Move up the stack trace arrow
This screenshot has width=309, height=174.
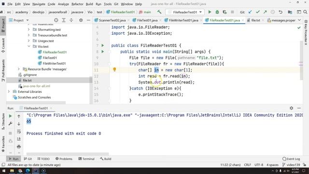tap(19, 116)
